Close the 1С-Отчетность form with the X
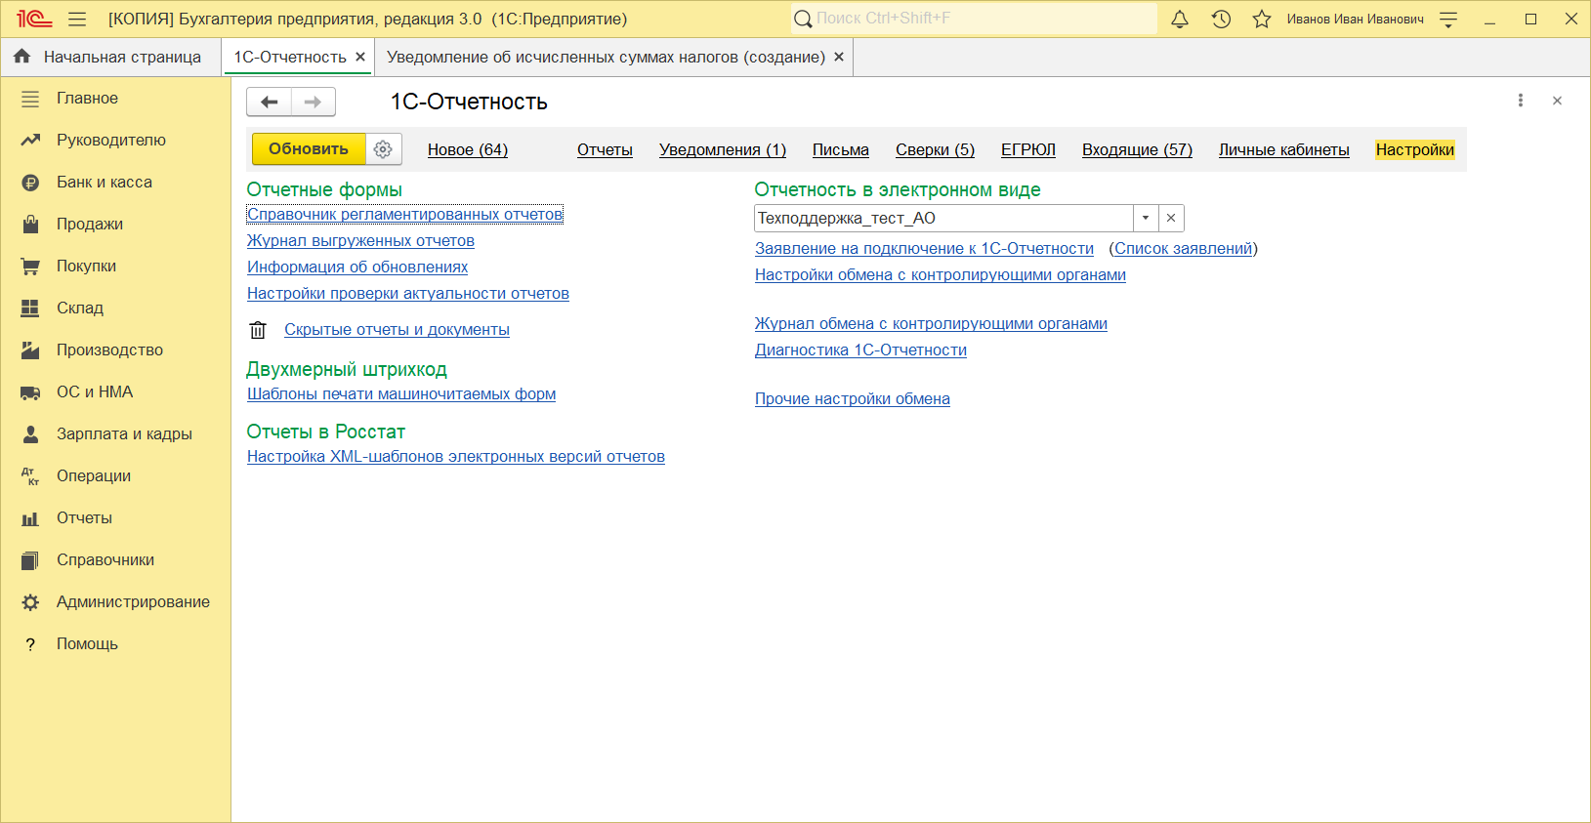 click(1557, 101)
